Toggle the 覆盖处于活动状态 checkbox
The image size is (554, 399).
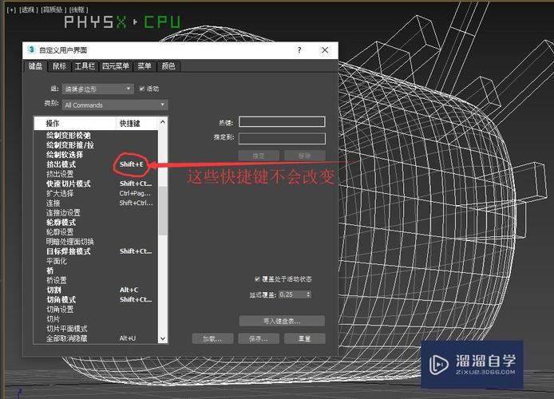pyautogui.click(x=257, y=279)
